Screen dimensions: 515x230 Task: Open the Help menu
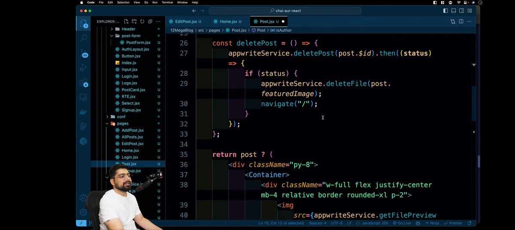(x=195, y=2)
